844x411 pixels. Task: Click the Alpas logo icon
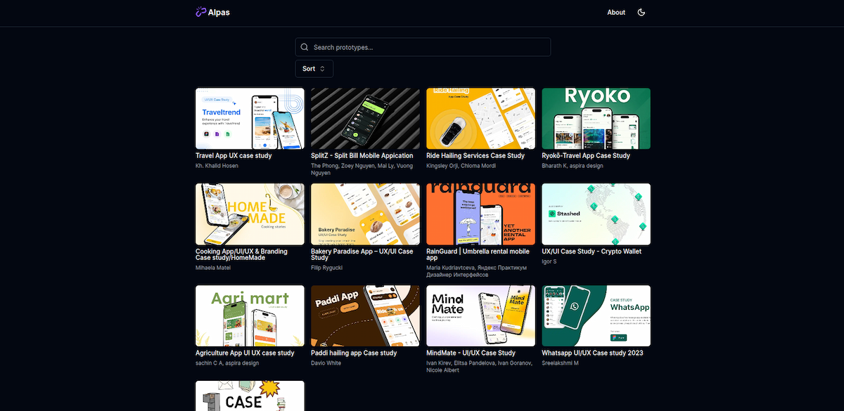(200, 12)
